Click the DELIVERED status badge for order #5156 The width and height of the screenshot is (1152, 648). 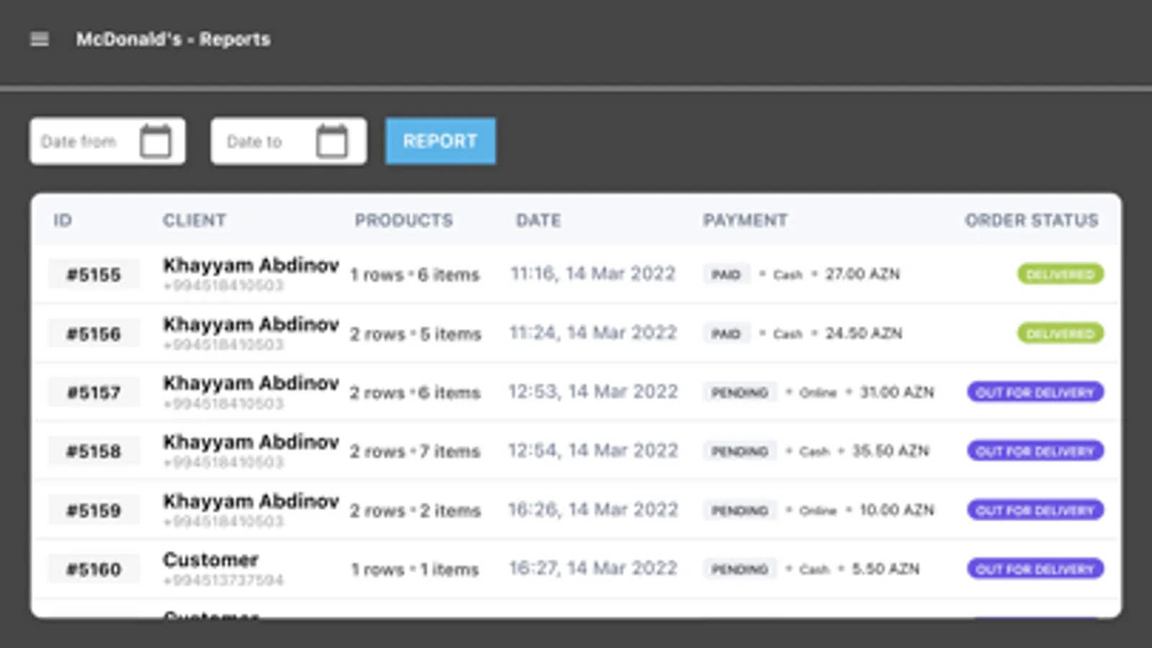(1061, 333)
